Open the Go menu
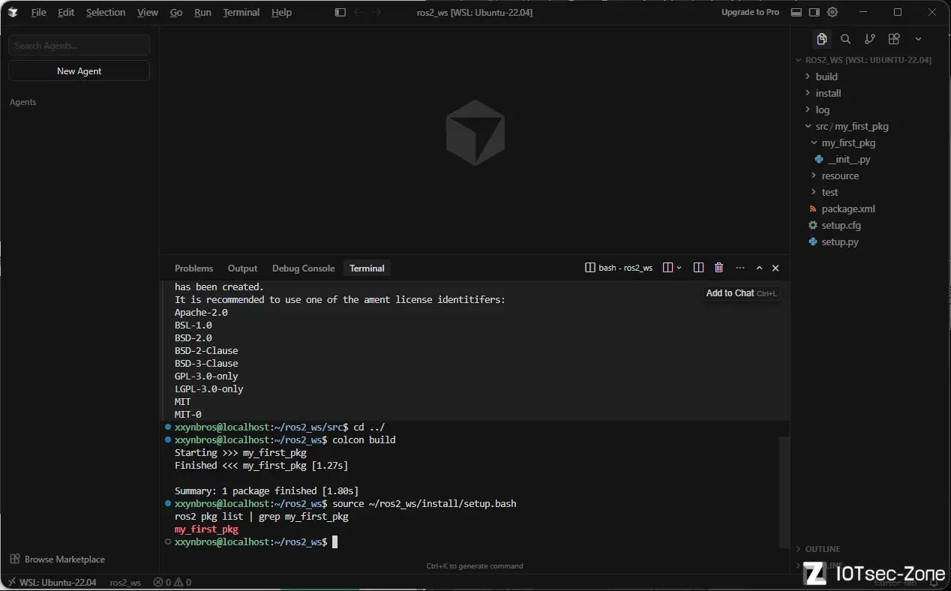The width and height of the screenshot is (951, 591). pos(176,13)
